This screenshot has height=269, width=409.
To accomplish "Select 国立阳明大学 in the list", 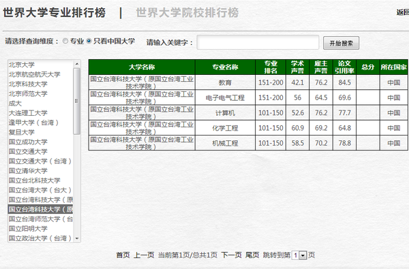I will click(x=28, y=229).
